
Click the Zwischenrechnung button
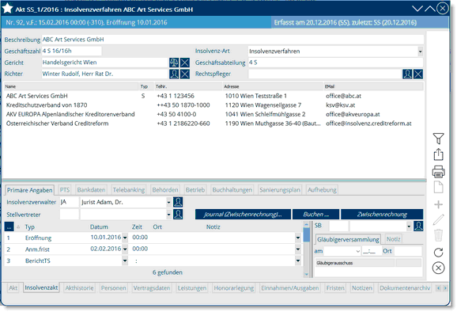382,215
